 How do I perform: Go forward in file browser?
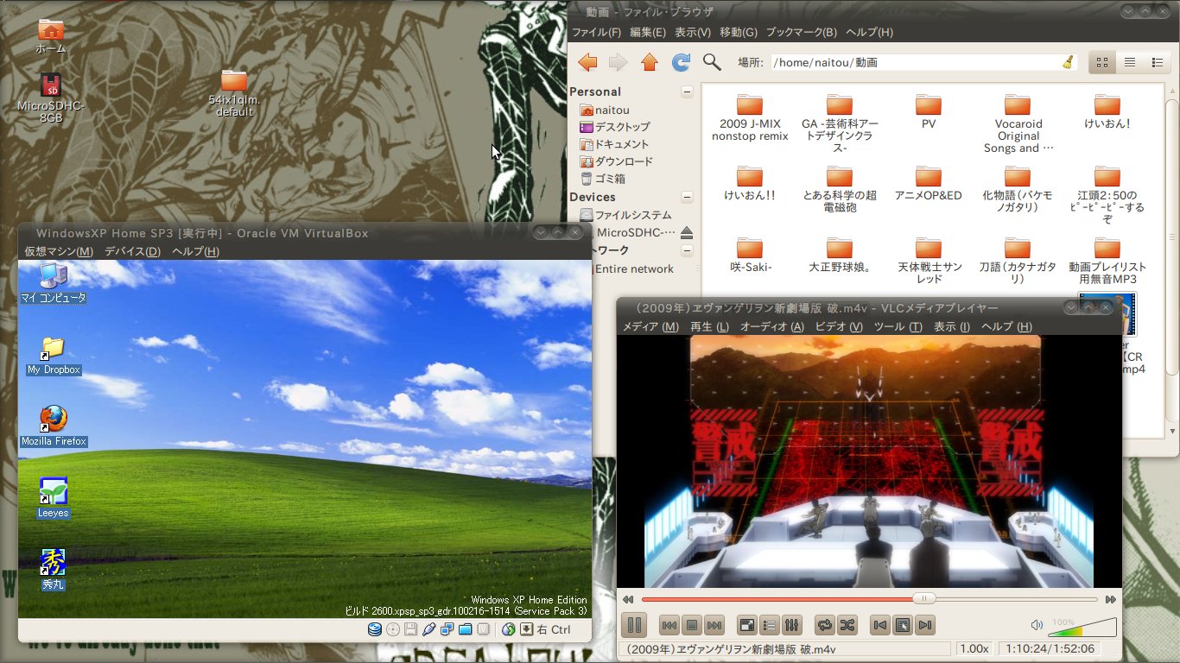coord(618,62)
